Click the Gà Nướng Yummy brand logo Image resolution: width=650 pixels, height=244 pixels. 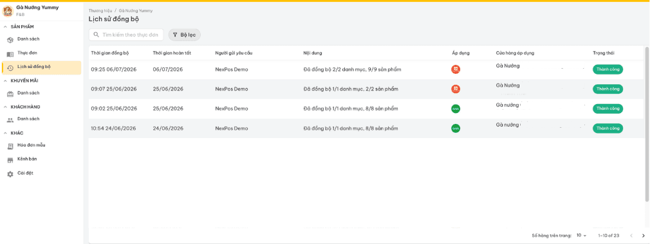tap(8, 11)
